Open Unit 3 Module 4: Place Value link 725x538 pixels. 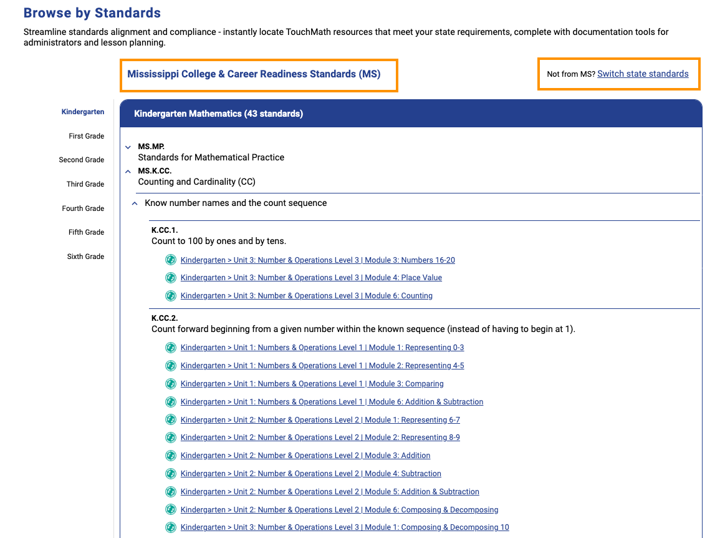[x=311, y=278]
